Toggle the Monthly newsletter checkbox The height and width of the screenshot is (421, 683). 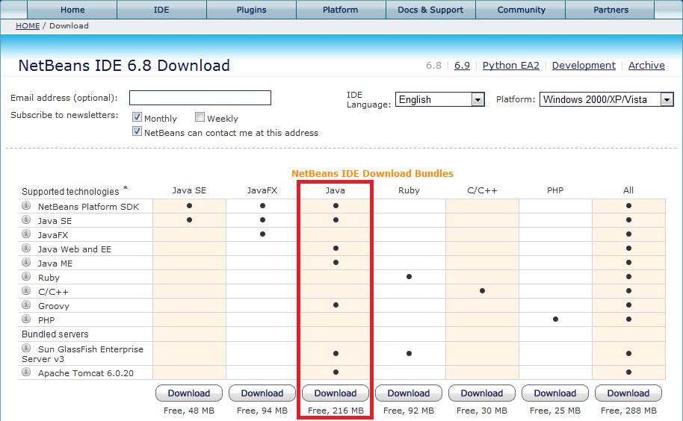[x=137, y=117]
